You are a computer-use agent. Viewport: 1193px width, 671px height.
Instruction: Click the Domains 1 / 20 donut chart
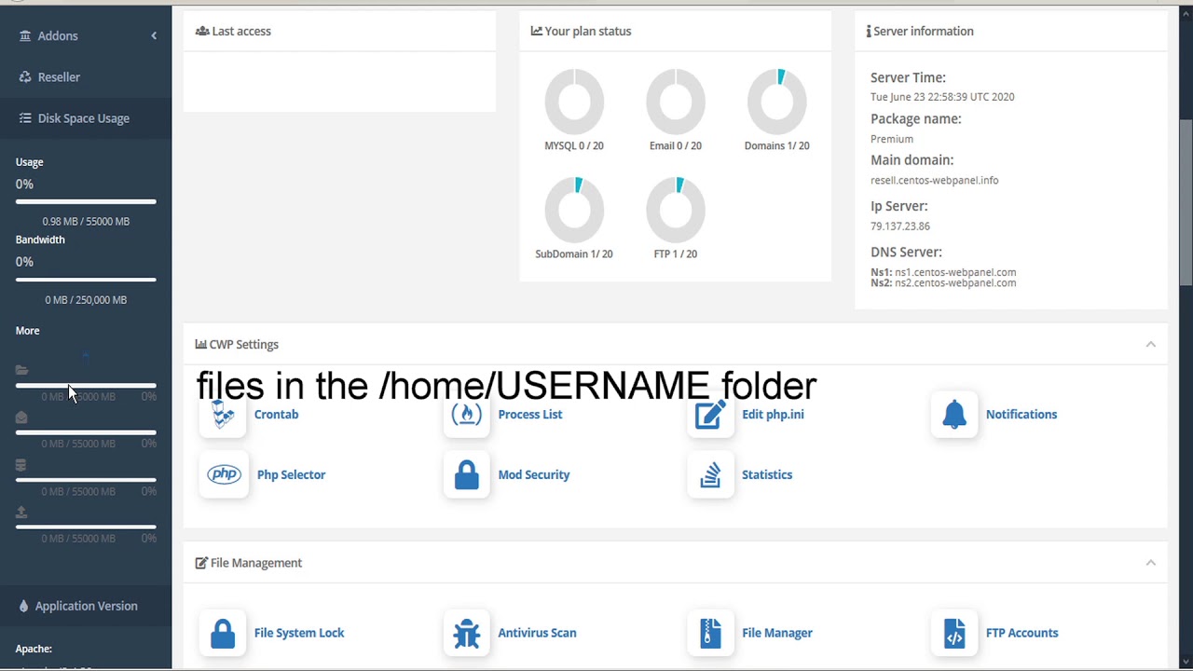(x=776, y=101)
